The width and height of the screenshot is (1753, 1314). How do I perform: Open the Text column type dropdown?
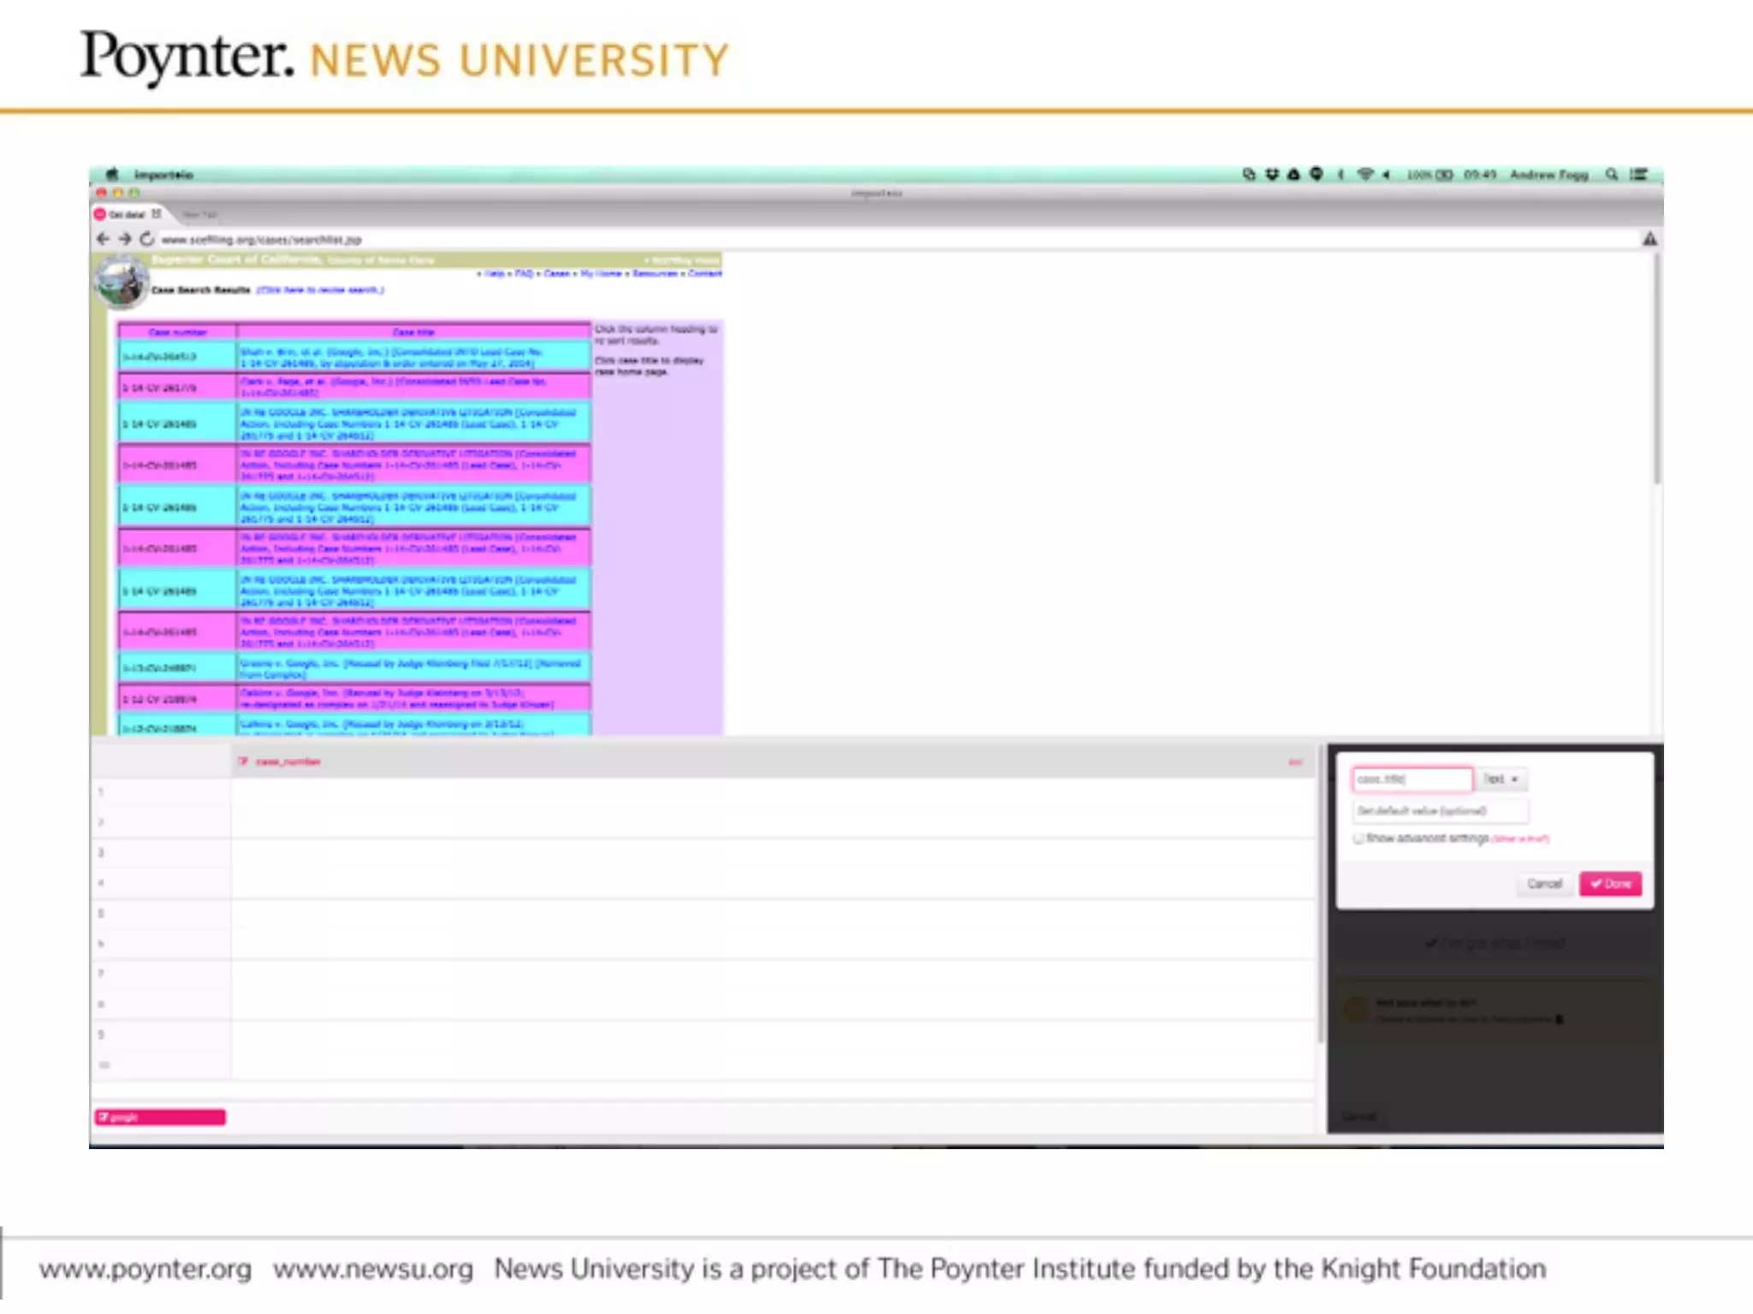coord(1501,779)
